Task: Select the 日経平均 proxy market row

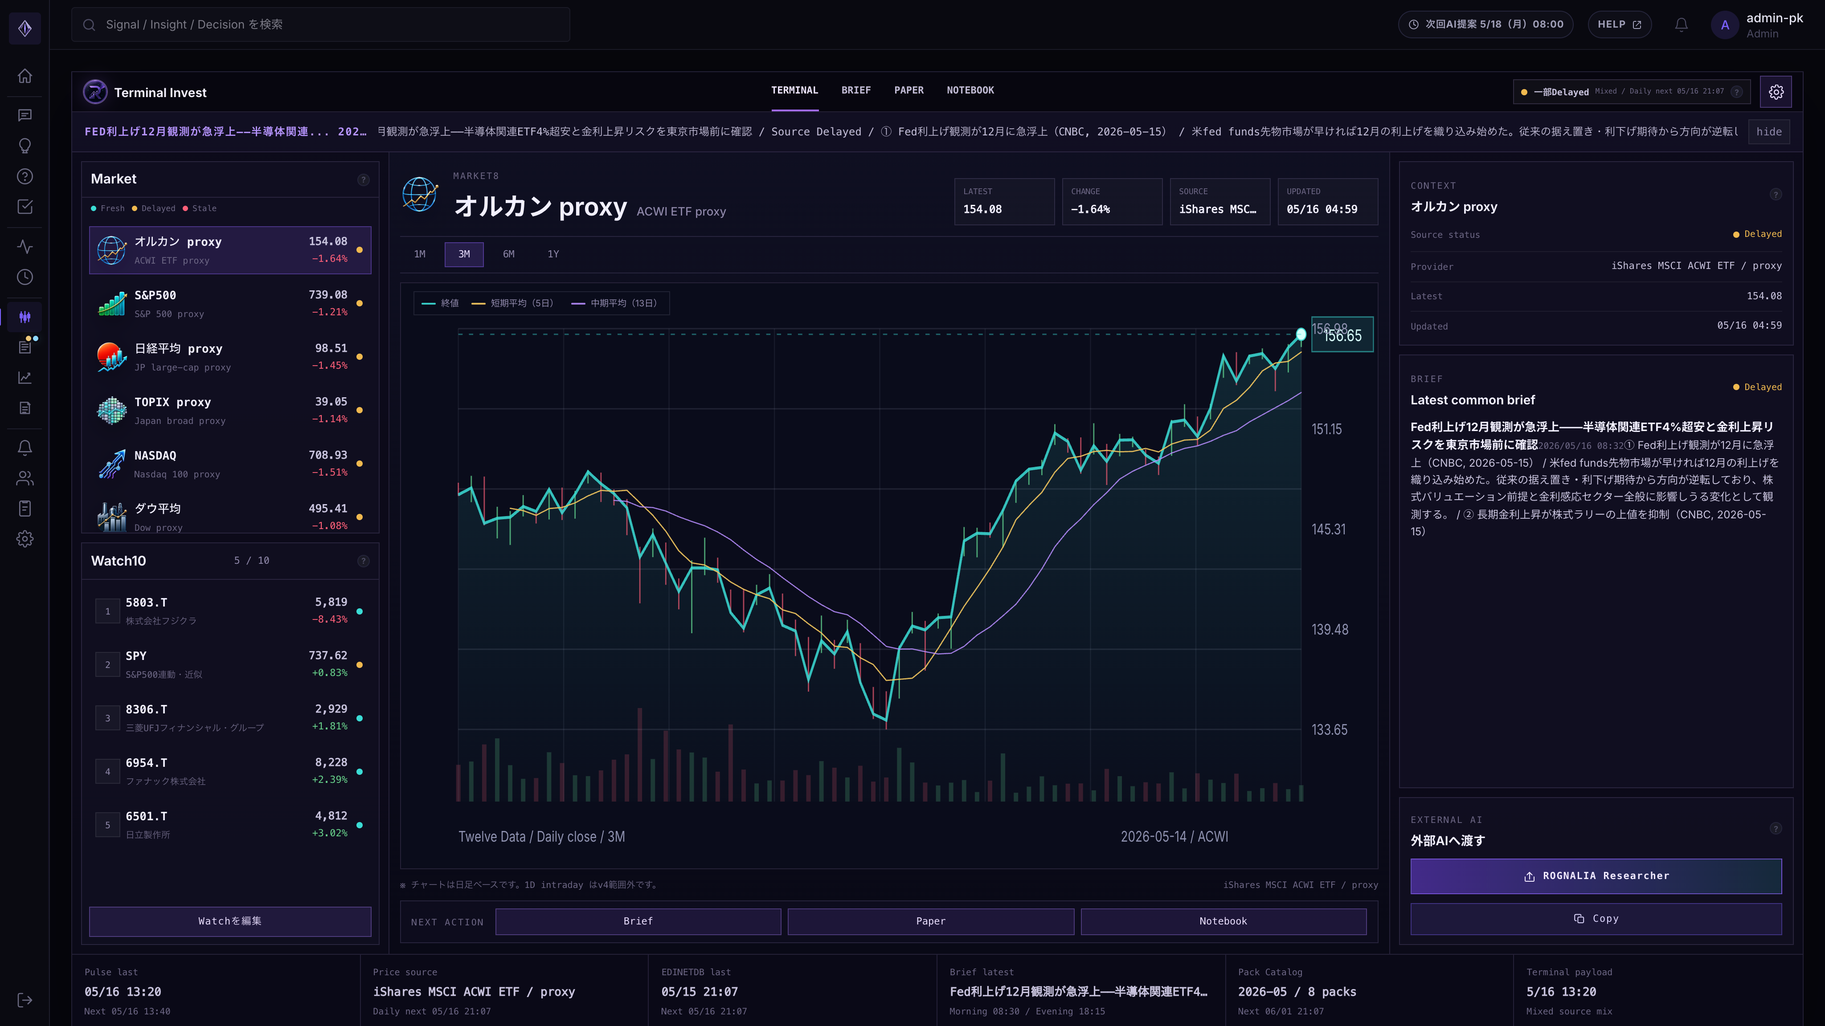Action: (x=229, y=357)
